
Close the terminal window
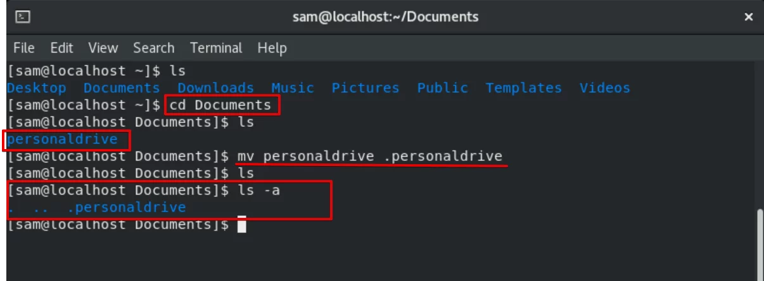748,17
